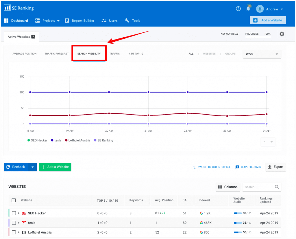Go to the Dashboard menu
296x239 pixels.
(x=16, y=21)
